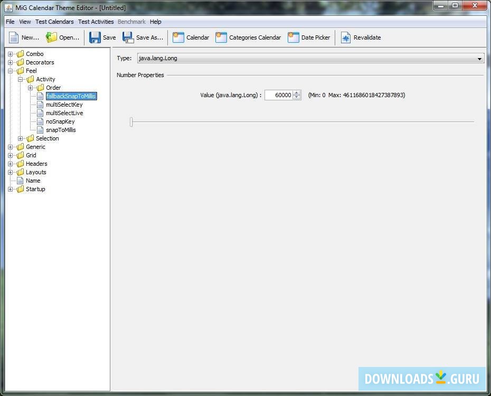Select the multiSelectLive tree item
The image size is (491, 396).
pos(64,113)
